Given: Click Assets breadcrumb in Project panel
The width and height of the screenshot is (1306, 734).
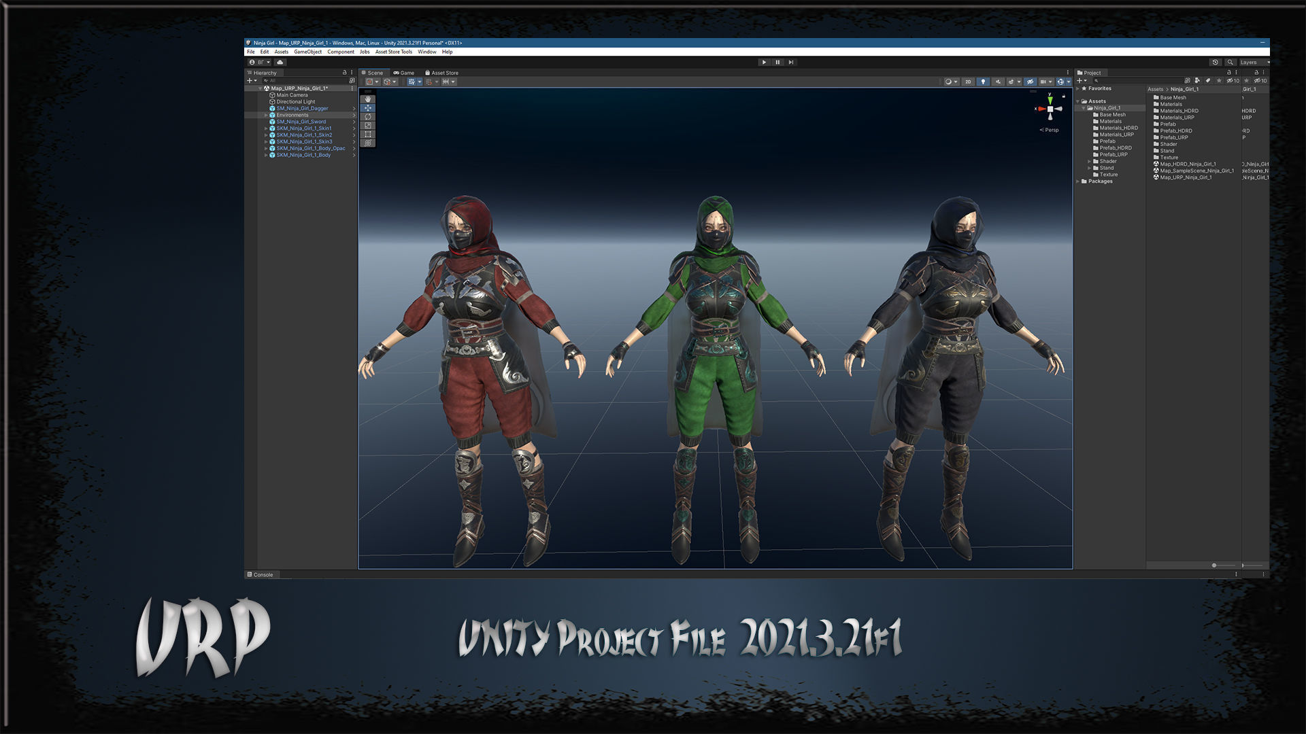Looking at the screenshot, I should 1155,89.
